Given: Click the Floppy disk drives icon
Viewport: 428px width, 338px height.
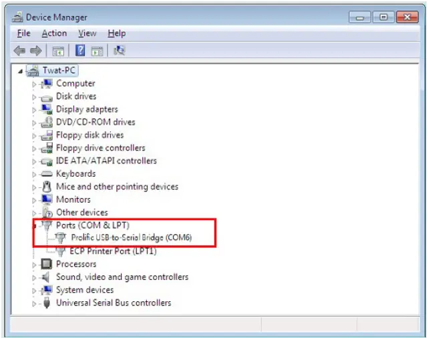Looking at the screenshot, I should tap(47, 135).
